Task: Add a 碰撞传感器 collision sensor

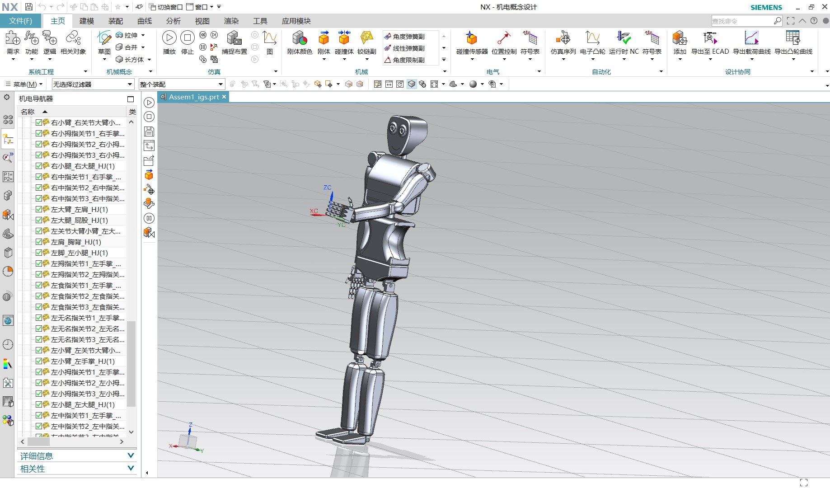Action: pyautogui.click(x=472, y=38)
